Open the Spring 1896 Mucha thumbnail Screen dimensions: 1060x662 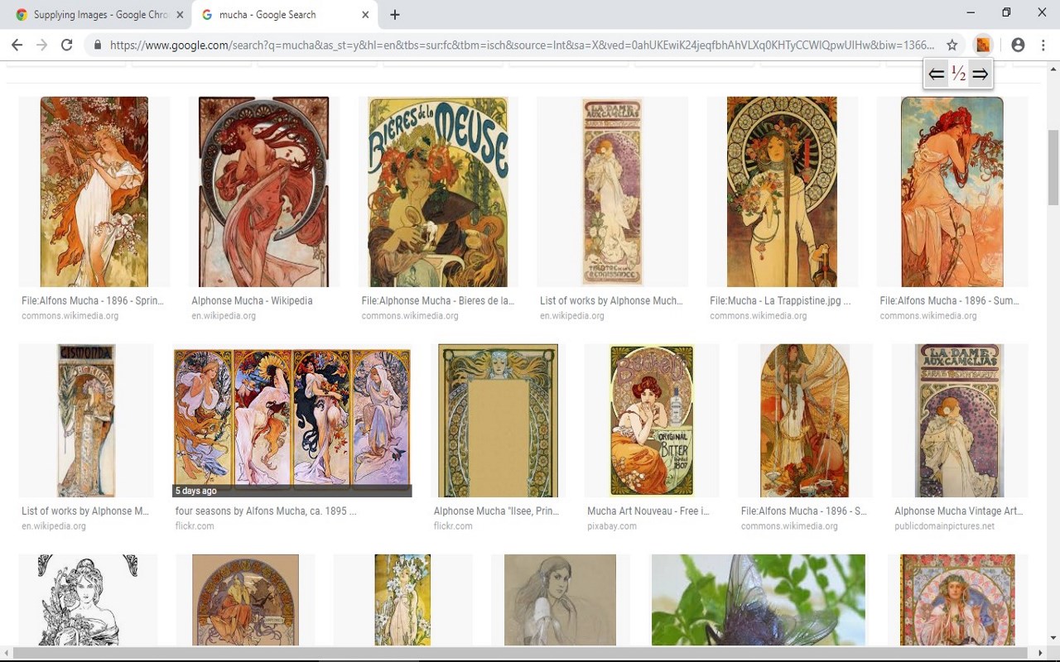[x=94, y=192]
